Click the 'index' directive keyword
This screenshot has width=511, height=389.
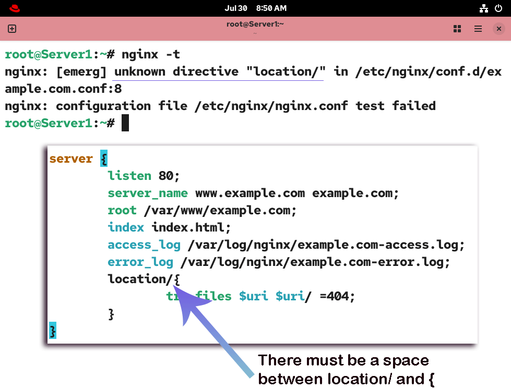pyautogui.click(x=126, y=227)
